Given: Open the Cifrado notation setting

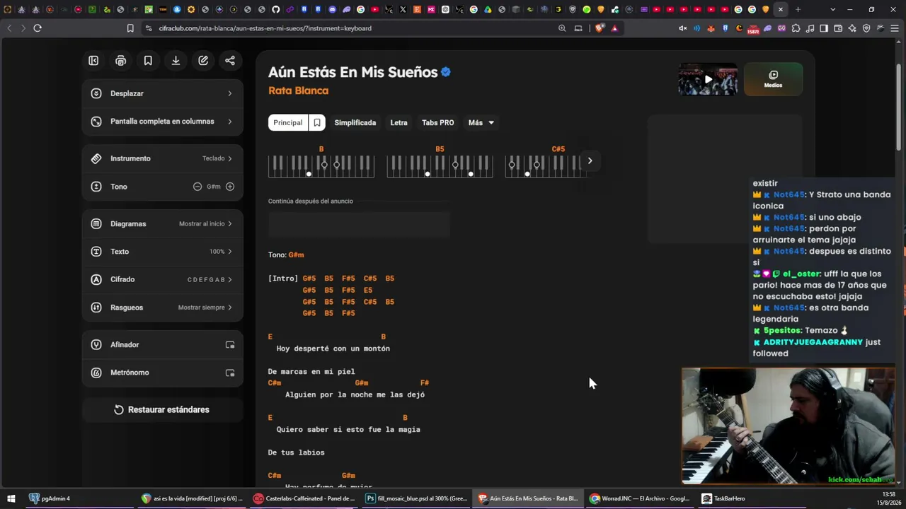Looking at the screenshot, I should click(163, 279).
